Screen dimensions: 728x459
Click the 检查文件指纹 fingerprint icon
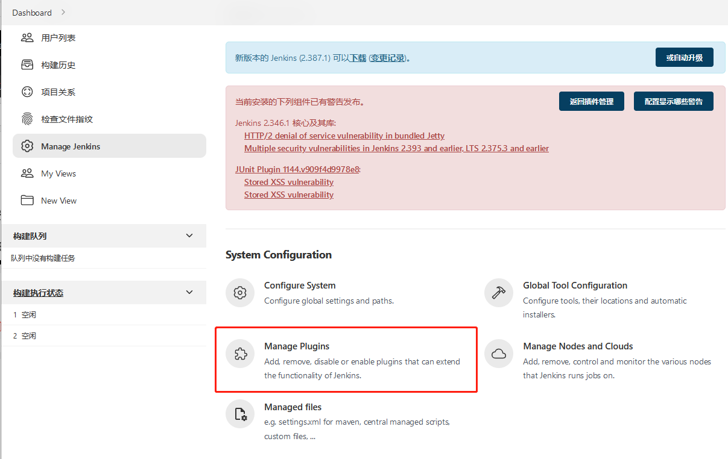click(x=27, y=119)
